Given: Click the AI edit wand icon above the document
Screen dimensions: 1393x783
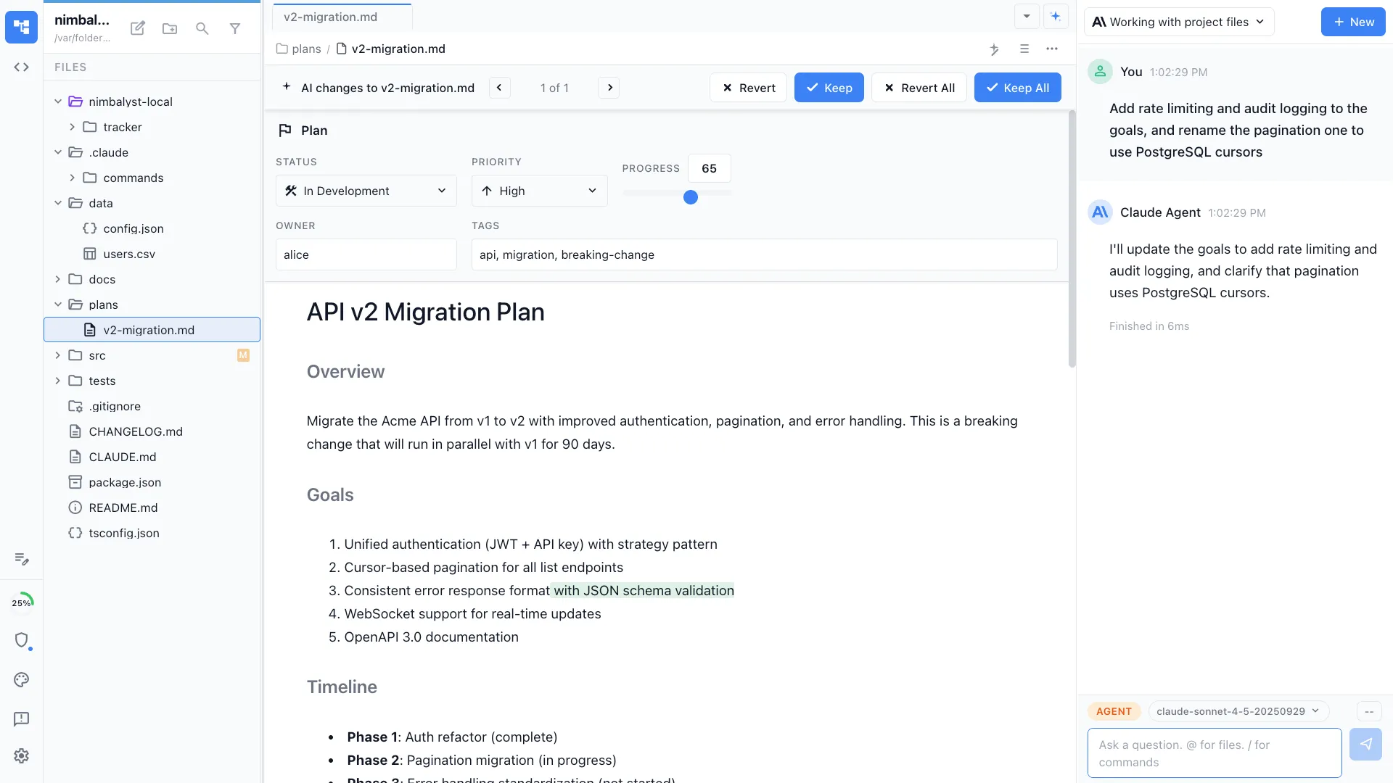Looking at the screenshot, I should (x=995, y=49).
